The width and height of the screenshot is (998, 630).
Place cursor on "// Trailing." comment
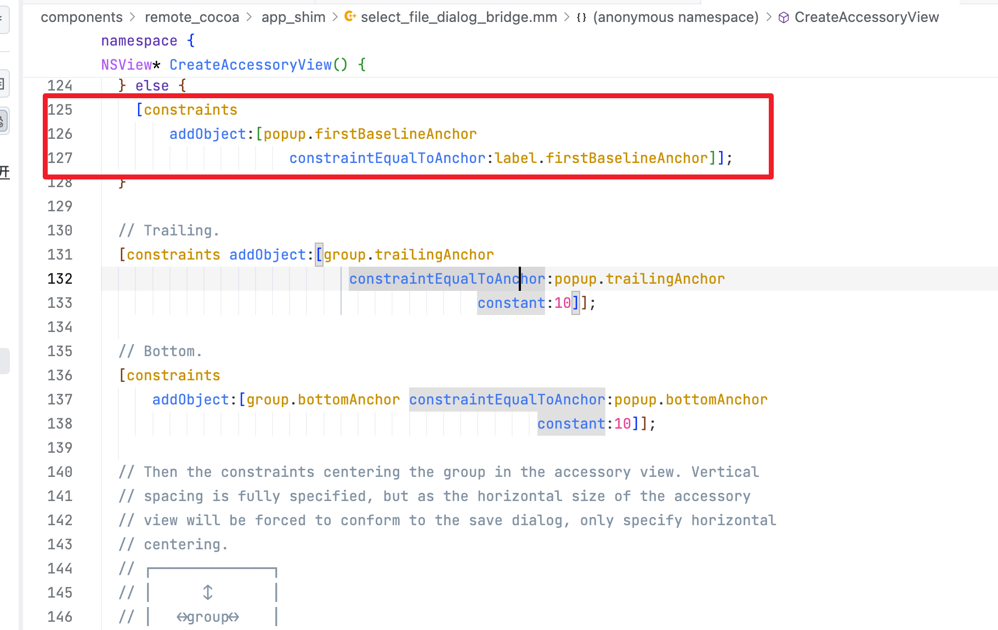169,230
